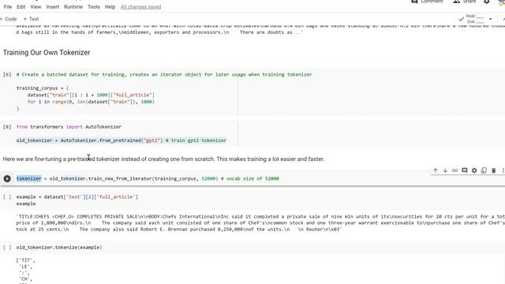
Task: Click the "'TIT'," token in the output list
Action: coord(26,260)
